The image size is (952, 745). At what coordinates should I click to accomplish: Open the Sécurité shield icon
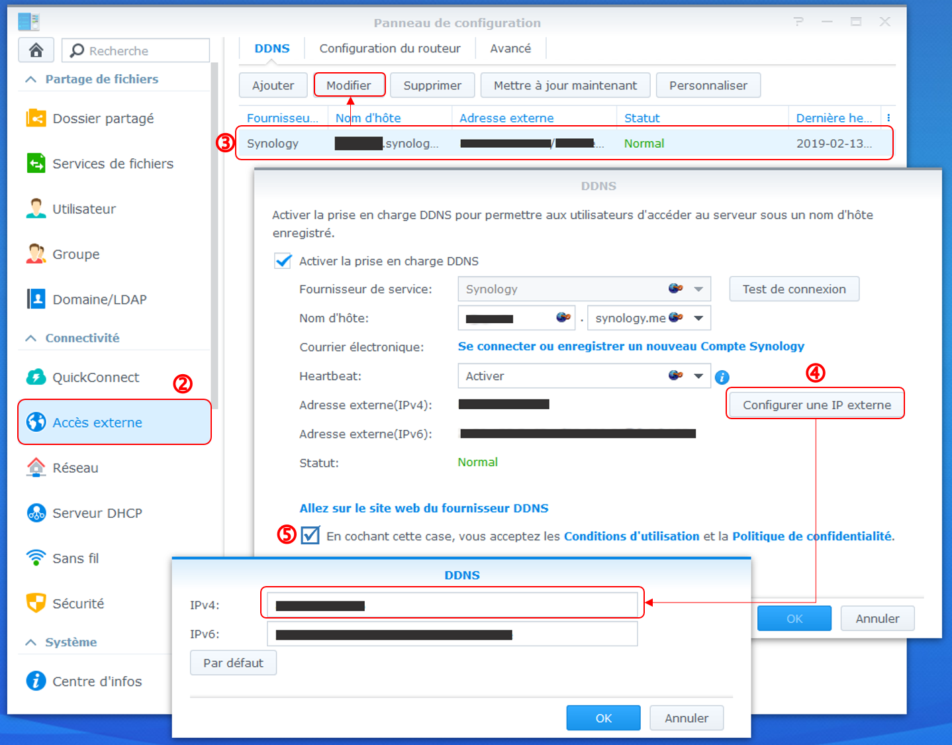pos(36,603)
